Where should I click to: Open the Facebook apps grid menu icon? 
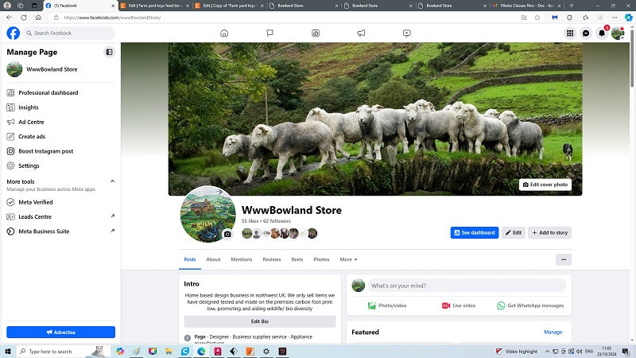570,33
